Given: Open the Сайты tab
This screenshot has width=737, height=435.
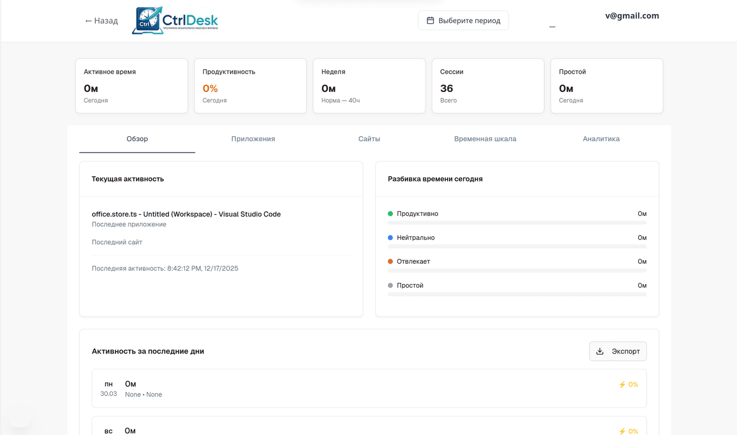Looking at the screenshot, I should [x=369, y=139].
